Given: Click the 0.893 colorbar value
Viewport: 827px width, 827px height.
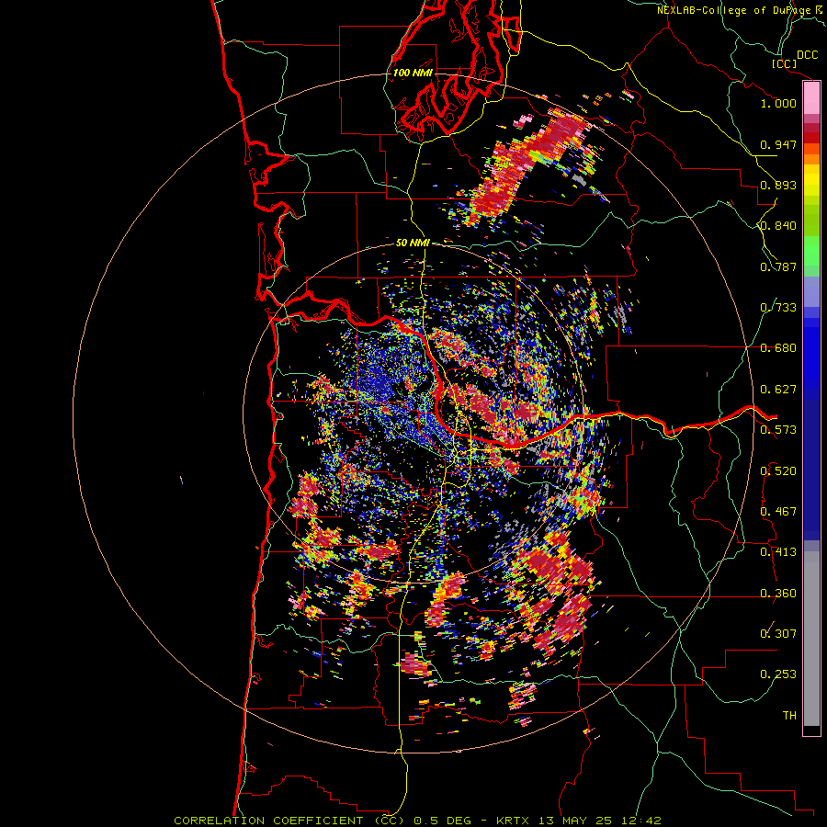Looking at the screenshot, I should coord(778,185).
